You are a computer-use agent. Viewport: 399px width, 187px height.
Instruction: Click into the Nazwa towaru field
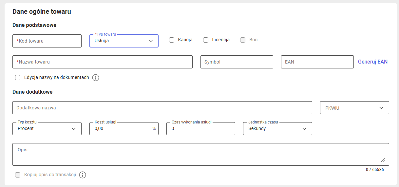[x=103, y=62]
